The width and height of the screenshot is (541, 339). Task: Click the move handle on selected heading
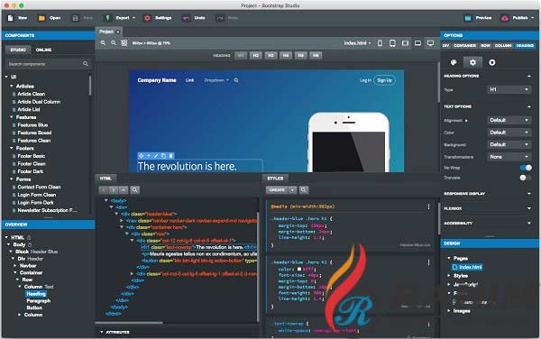141,156
